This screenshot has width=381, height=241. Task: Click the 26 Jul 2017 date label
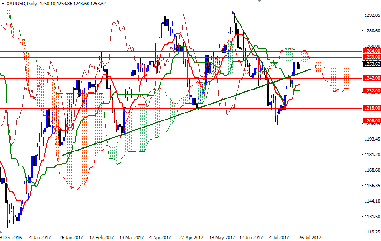pyautogui.click(x=310, y=237)
